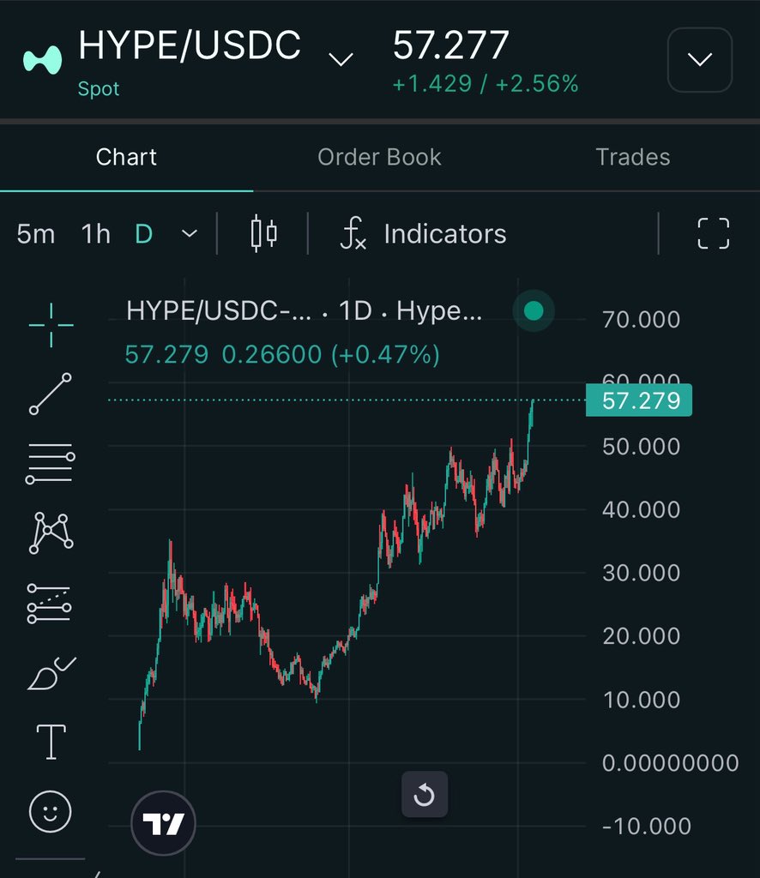760x878 pixels.
Task: Click the +1.429 / +2.56% change text
Action: pos(486,84)
